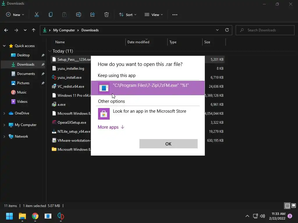Open the three-dots See more menu
298x223 pixels.
pos(175,15)
